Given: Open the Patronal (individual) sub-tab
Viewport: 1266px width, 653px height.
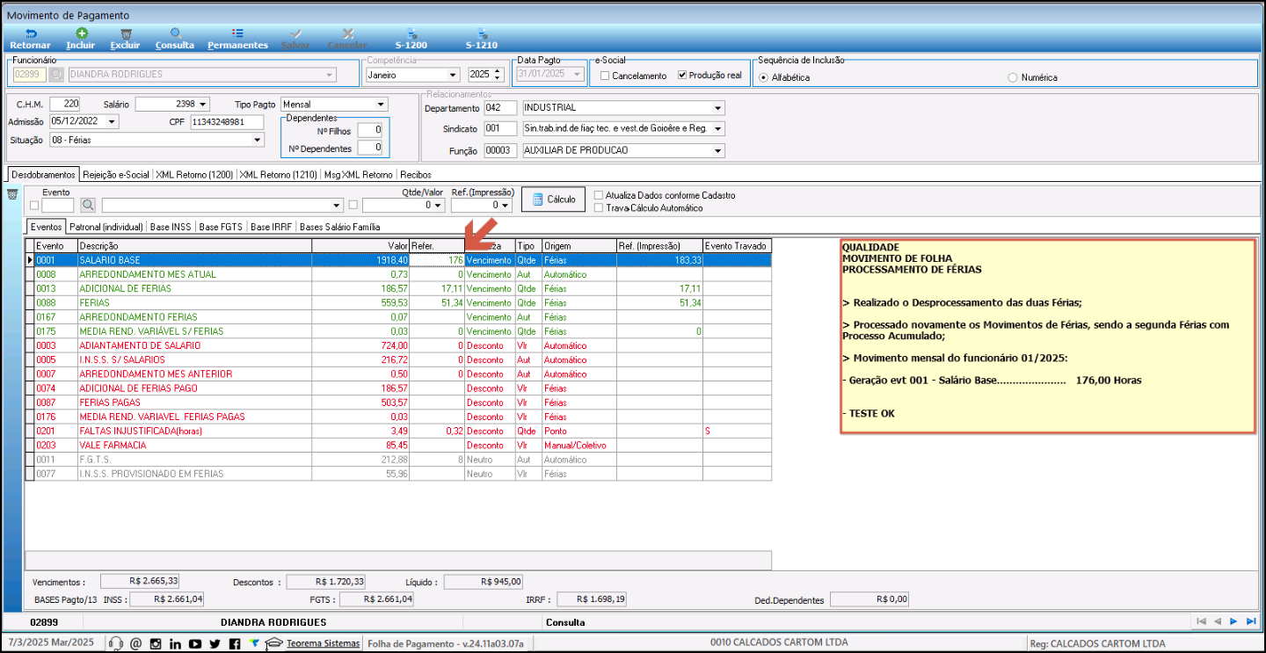Looking at the screenshot, I should click(106, 227).
